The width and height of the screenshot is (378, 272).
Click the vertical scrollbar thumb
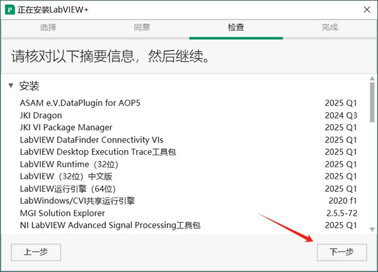(372, 101)
